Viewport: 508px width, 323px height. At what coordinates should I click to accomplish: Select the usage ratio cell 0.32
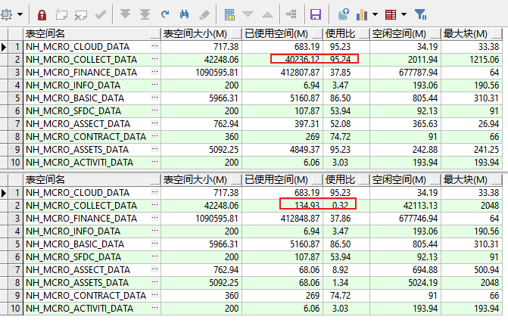tap(346, 205)
